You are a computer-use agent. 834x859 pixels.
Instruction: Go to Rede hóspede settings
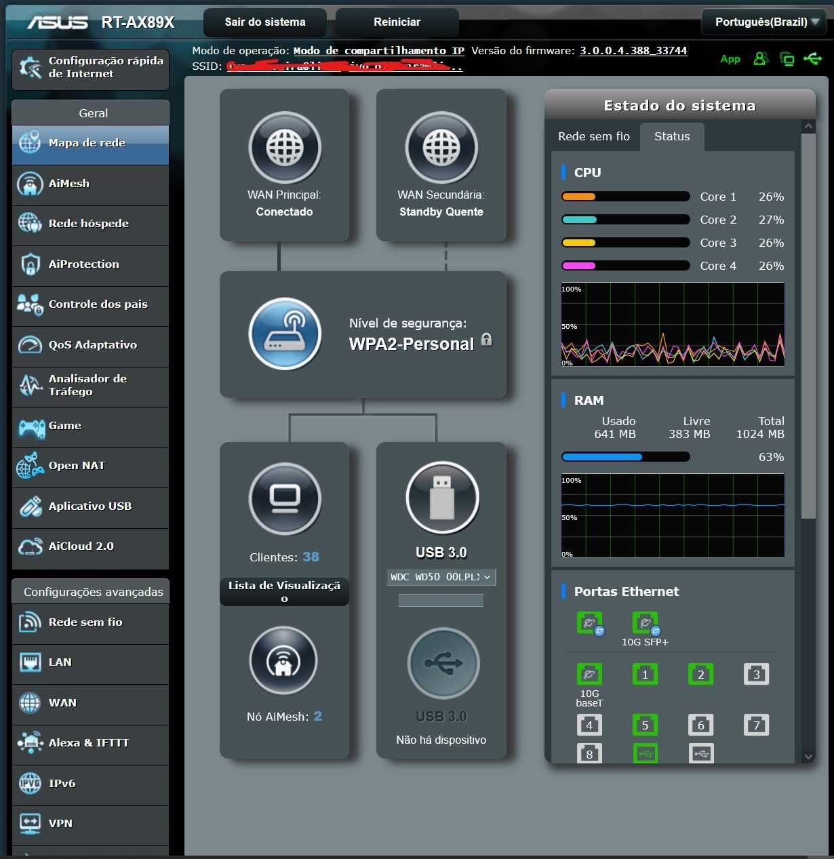[x=90, y=224]
